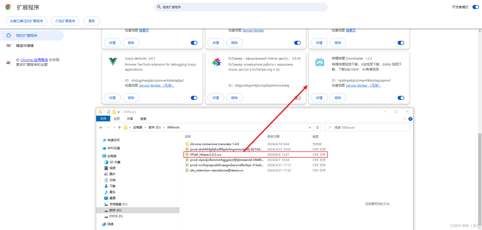
Task: Click the keyboard shortcuts icon in sidebar
Action: coord(9,46)
